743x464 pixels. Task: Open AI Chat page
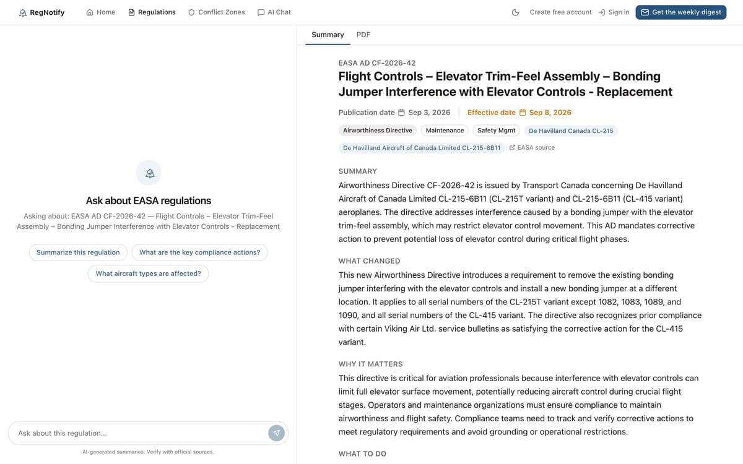click(274, 12)
